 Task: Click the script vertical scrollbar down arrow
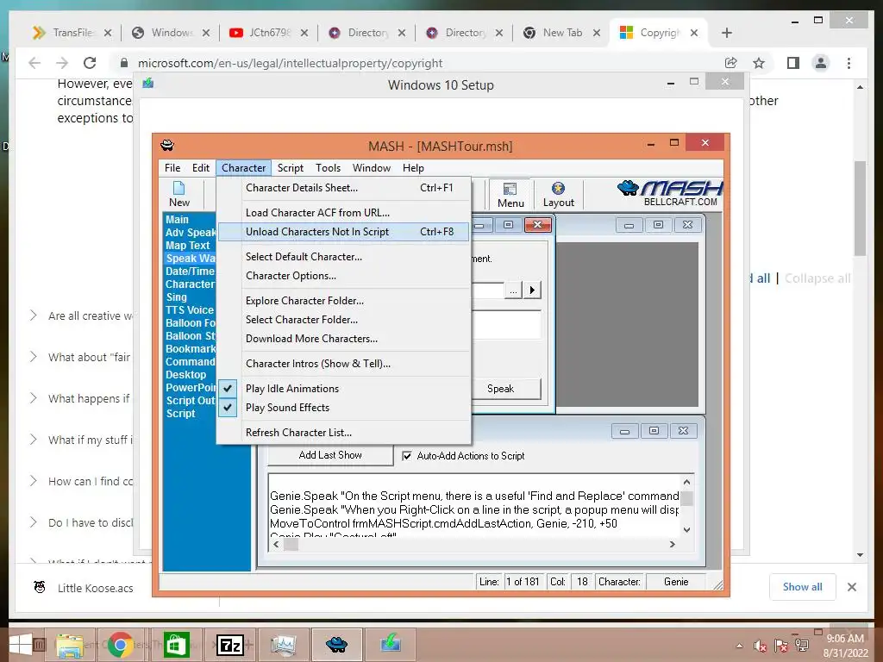(686, 530)
